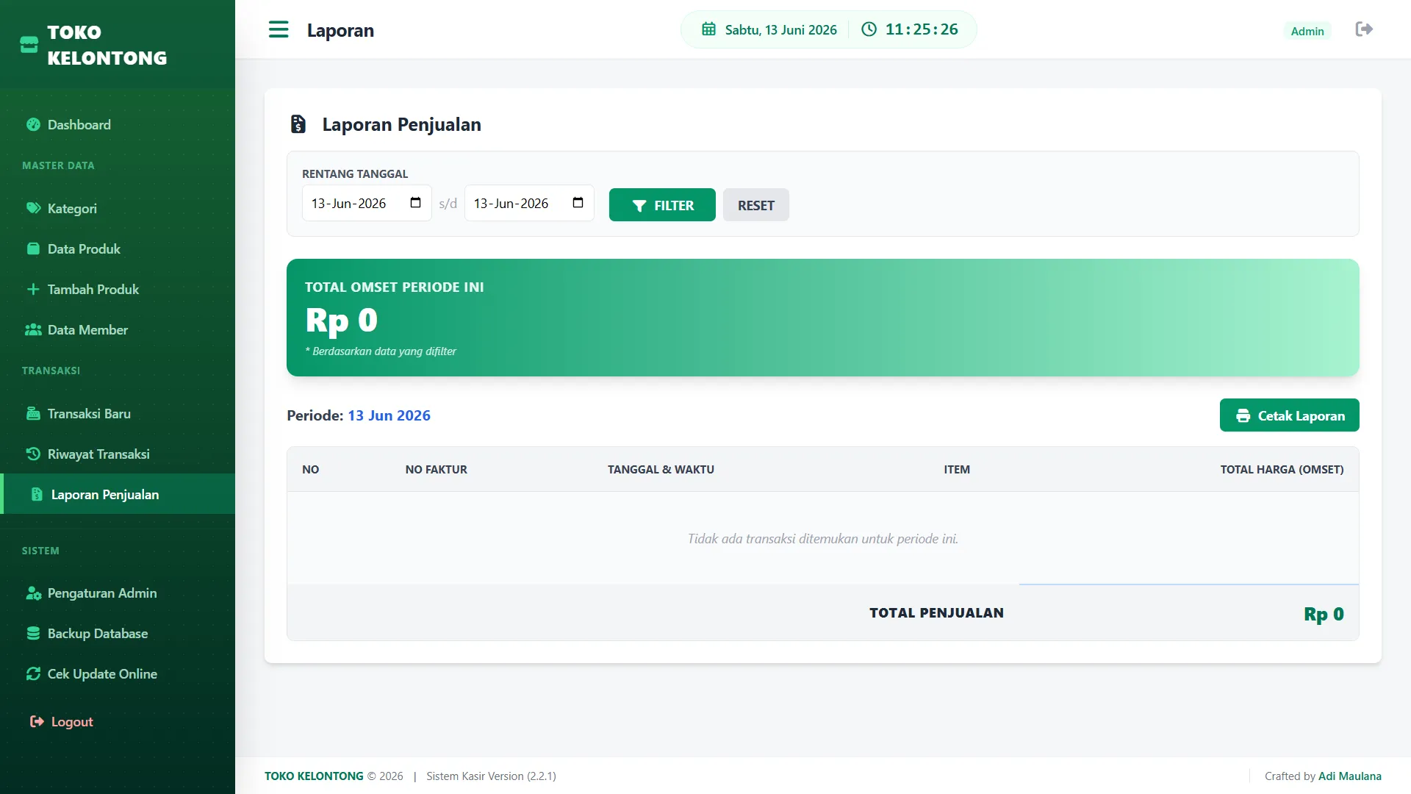Start a Transaksi Baru from sidebar
The image size is (1411, 794).
tap(118, 413)
